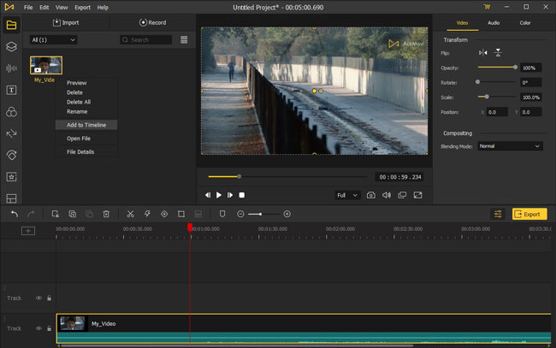Open the Animation sidebar panel

(11, 156)
